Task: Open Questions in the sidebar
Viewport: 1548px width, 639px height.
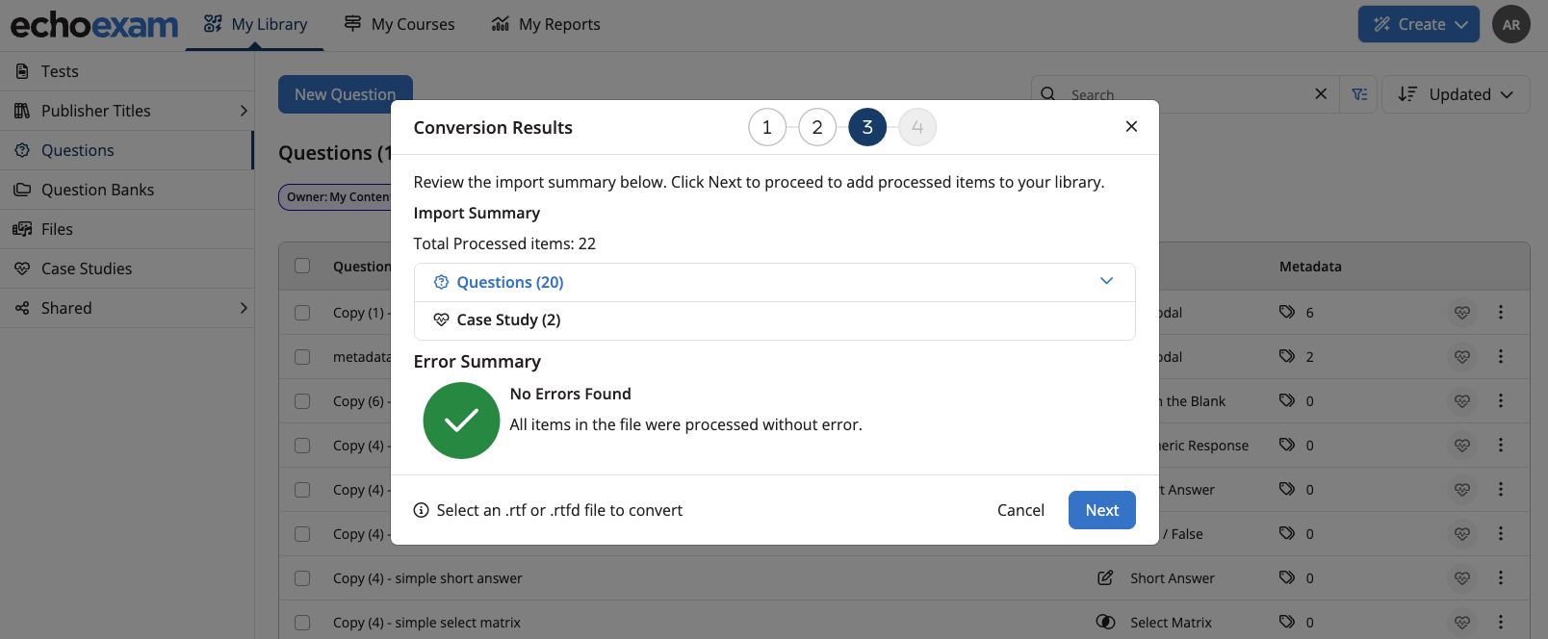Action: [127, 150]
